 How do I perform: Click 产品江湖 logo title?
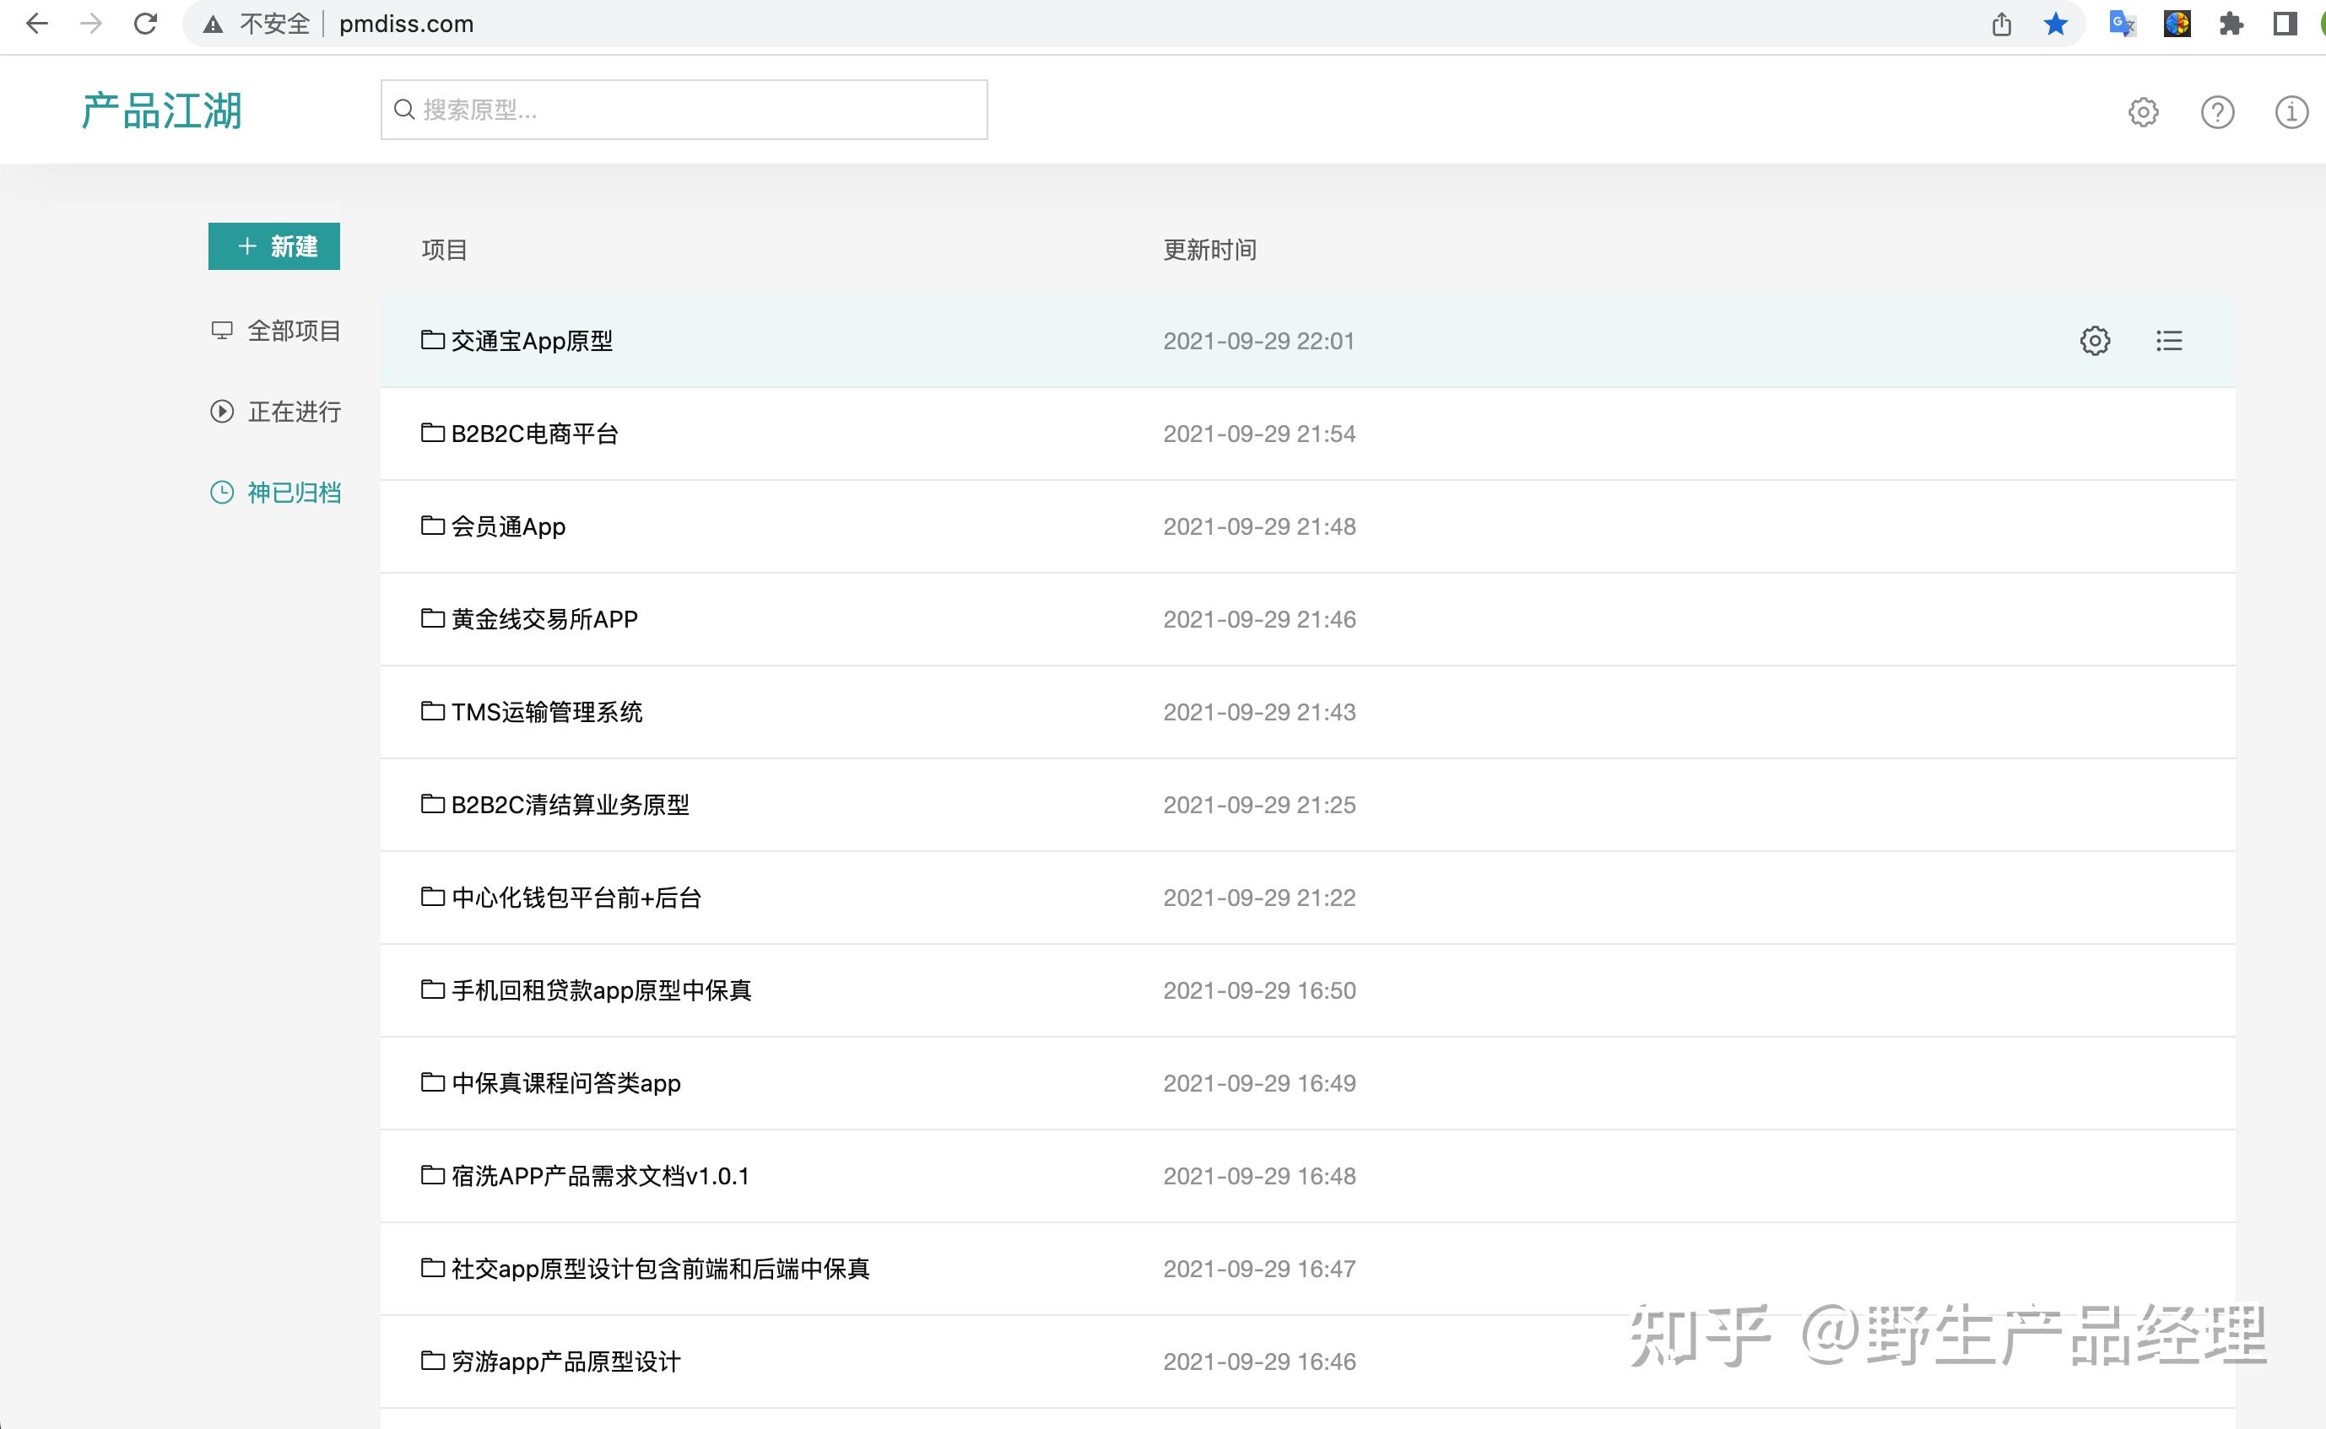tap(162, 111)
